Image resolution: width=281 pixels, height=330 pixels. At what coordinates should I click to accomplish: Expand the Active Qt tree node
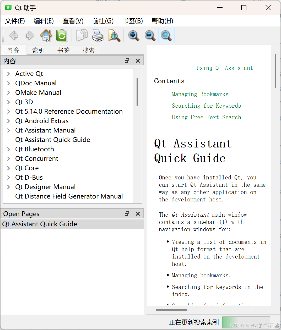tap(9, 74)
